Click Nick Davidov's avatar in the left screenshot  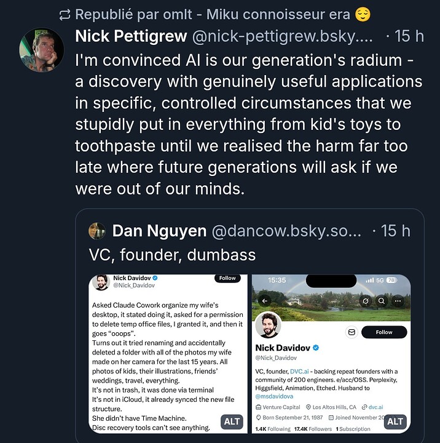pyautogui.click(x=101, y=282)
